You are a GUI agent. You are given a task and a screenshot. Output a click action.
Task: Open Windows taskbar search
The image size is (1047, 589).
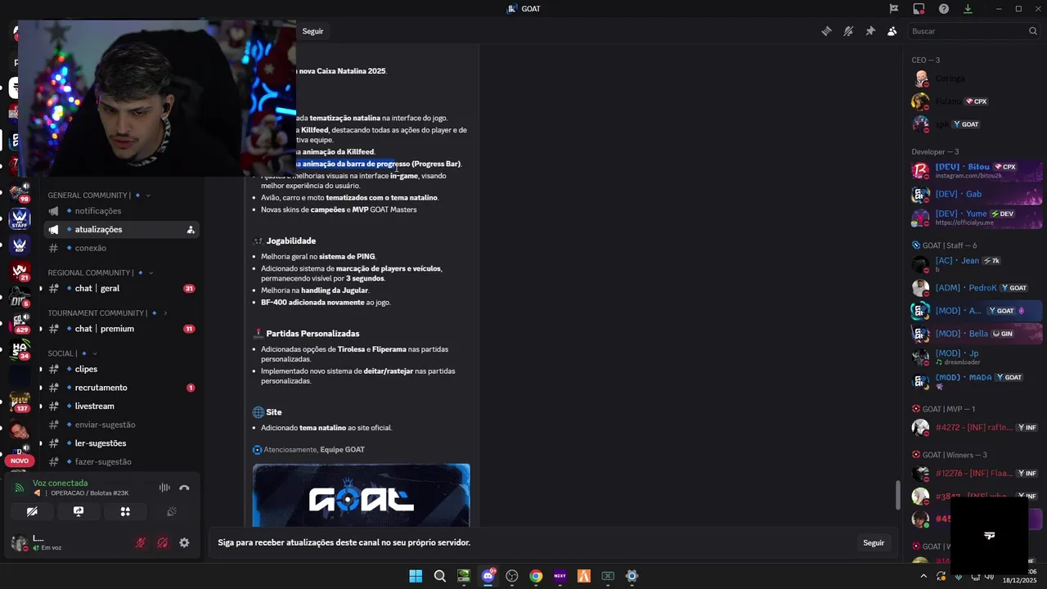(x=439, y=576)
